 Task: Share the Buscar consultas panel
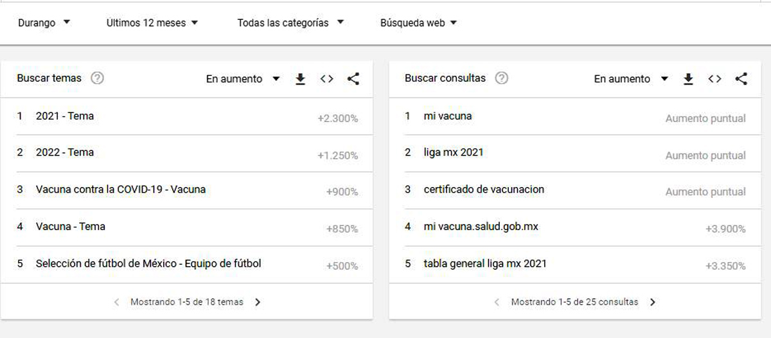pyautogui.click(x=741, y=79)
